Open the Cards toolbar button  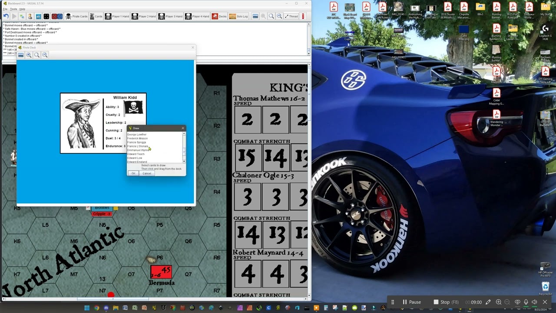coord(96,17)
